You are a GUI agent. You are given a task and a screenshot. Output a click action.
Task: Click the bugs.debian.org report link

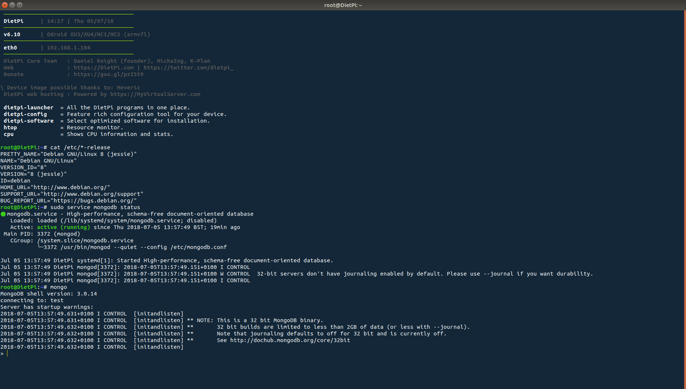(96, 201)
